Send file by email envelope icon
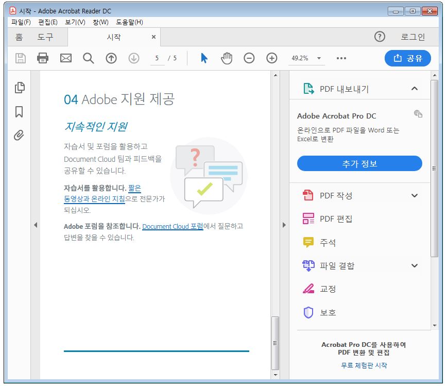Image resolution: width=447 pixels, height=386 pixels. coord(66,58)
